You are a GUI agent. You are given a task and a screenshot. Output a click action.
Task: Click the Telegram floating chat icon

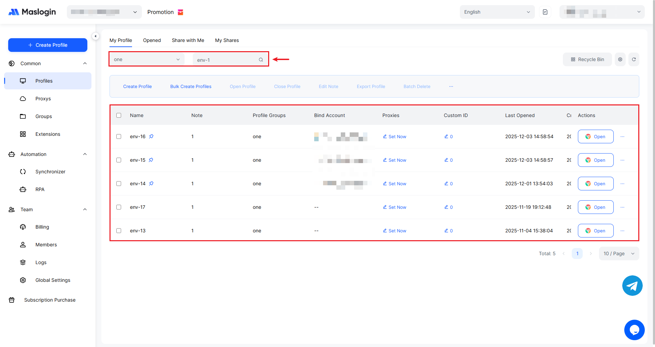pyautogui.click(x=632, y=286)
